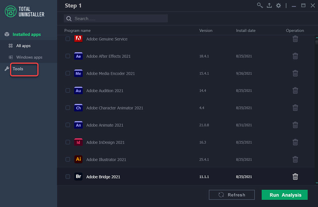
Task: Click the Adobe Genuine Service red icon
Action: click(x=78, y=38)
